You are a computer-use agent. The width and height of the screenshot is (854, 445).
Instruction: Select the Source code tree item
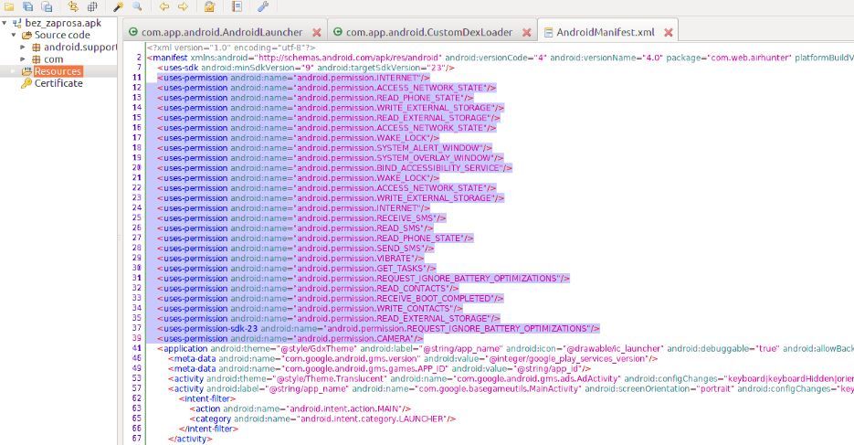pyautogui.click(x=62, y=36)
